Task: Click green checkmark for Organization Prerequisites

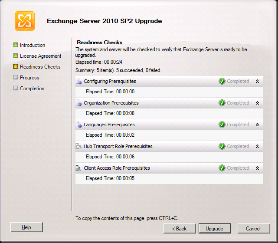Action: 222,103
